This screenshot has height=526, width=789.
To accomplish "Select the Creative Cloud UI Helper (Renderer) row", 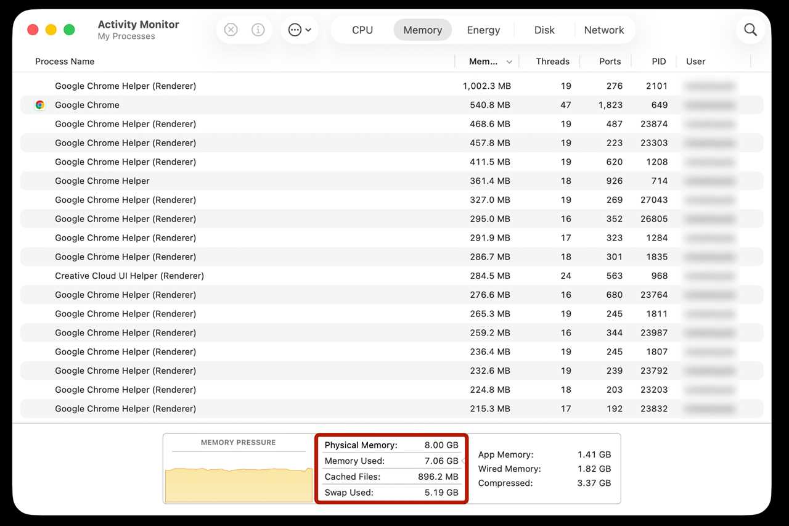I will [x=129, y=276].
